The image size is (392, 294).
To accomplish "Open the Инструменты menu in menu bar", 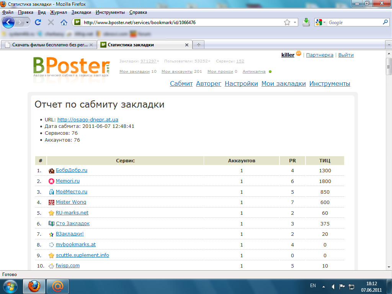I will click(x=110, y=12).
